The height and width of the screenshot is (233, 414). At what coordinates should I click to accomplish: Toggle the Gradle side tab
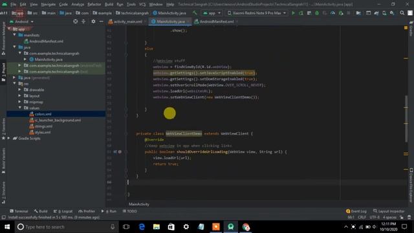click(411, 29)
